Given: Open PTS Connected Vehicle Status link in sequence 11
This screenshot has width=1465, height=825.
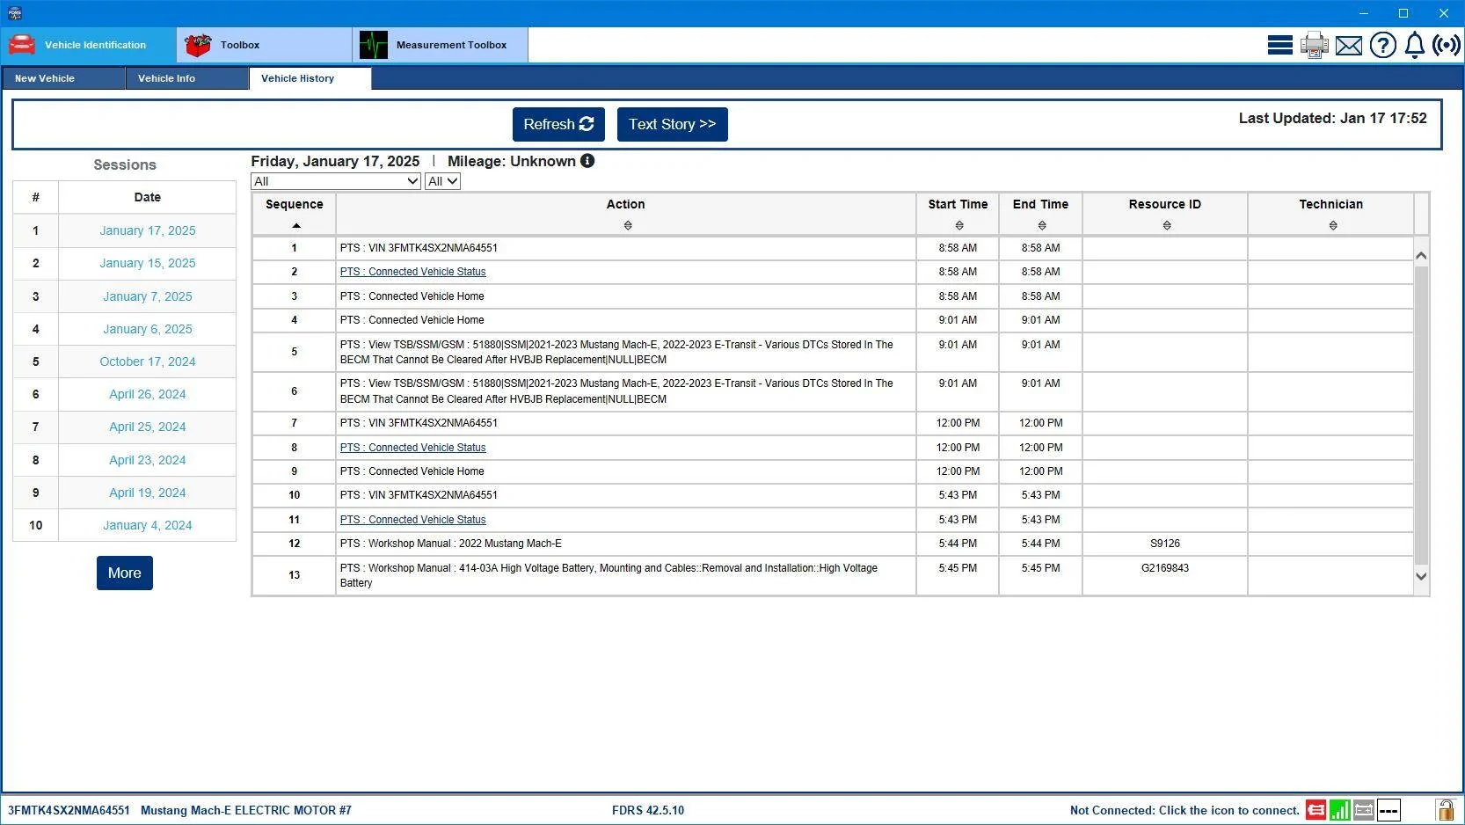Looking at the screenshot, I should point(412,520).
